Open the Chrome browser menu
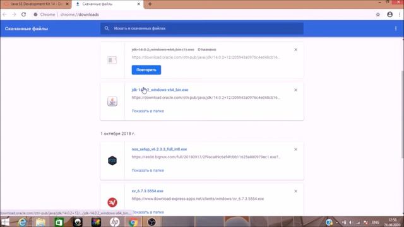The width and height of the screenshot is (404, 227). pyautogui.click(x=400, y=15)
